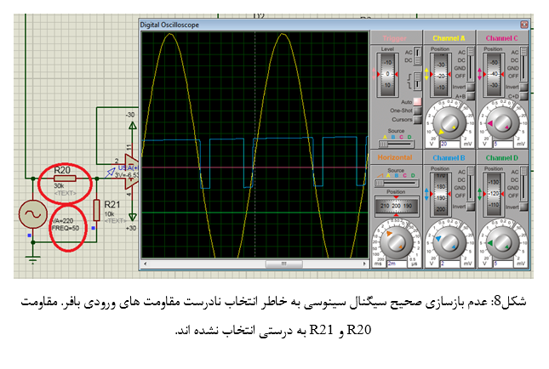Click the Channel C C+D button
Screen dimensions: 549x369
(524, 95)
